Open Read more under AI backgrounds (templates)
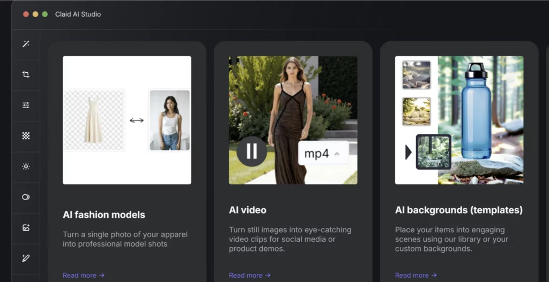This screenshot has height=282, width=549. point(416,275)
